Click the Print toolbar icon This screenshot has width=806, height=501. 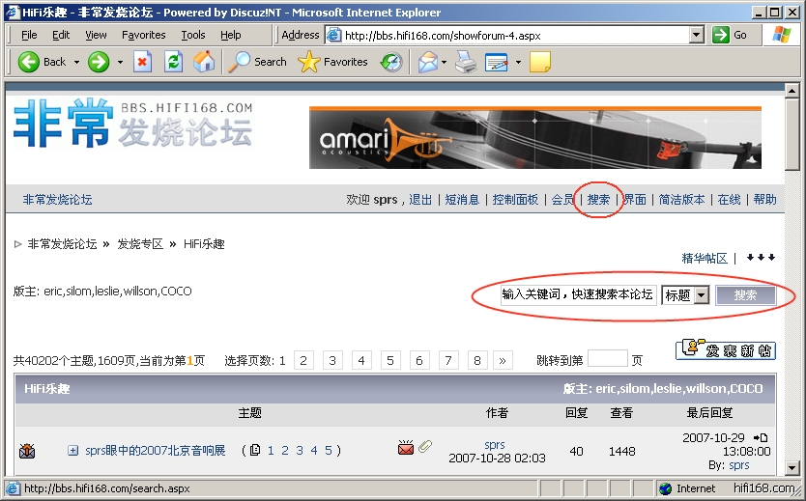pos(466,62)
